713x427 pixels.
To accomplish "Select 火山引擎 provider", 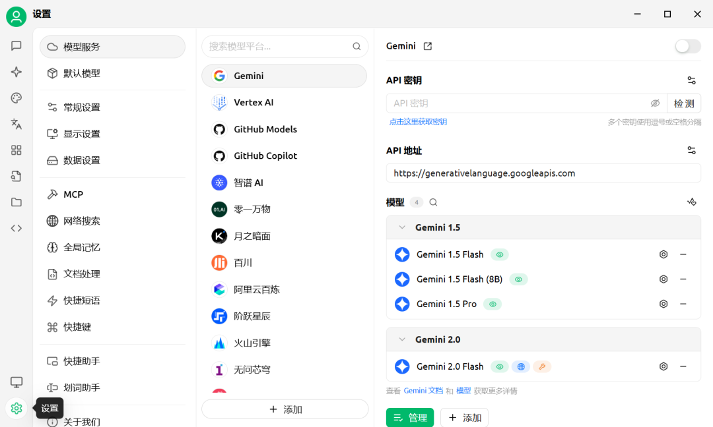I will point(284,343).
